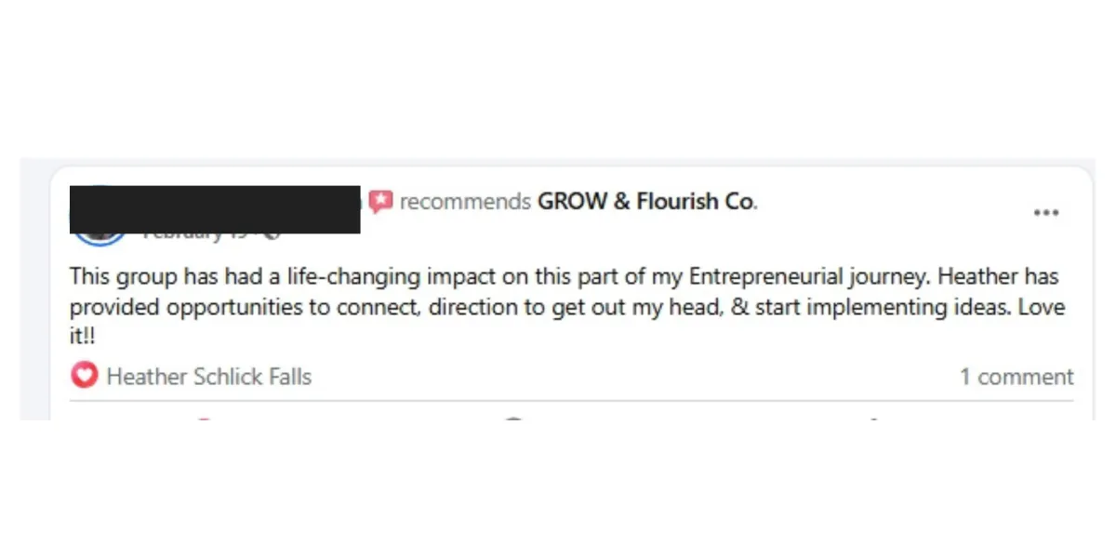Click the second line mentioning "implementing ideas"
Image resolution: width=1116 pixels, height=558 pixels.
point(567,307)
